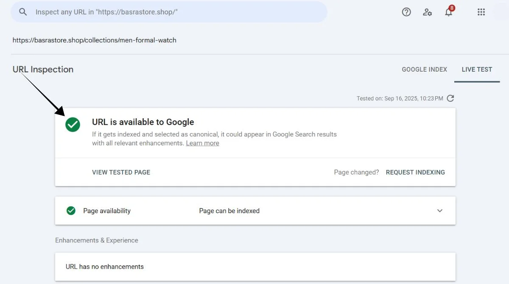Open the Google apps grid icon

[481, 12]
